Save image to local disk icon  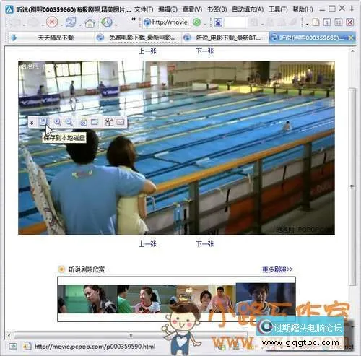click(44, 121)
